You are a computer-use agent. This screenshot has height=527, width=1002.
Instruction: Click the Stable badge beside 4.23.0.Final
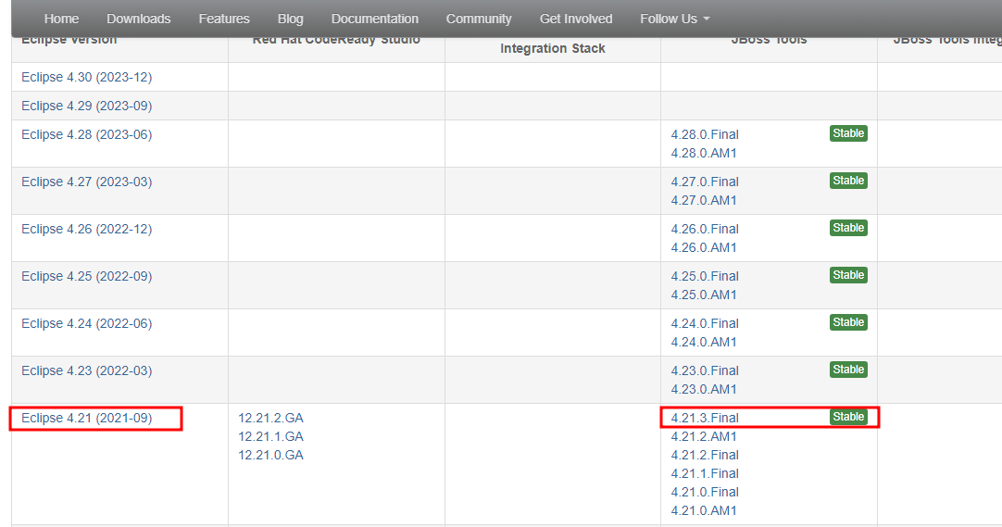point(848,370)
